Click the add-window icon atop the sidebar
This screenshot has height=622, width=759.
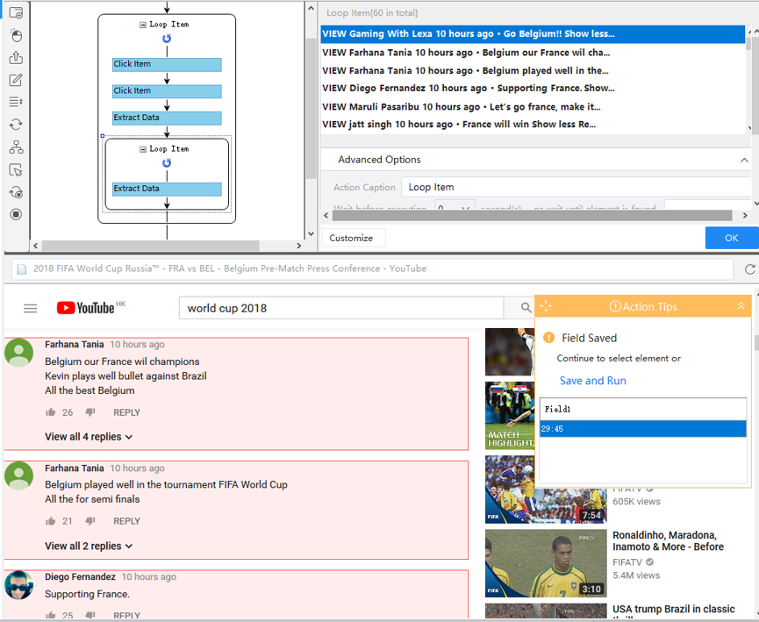coord(16,12)
